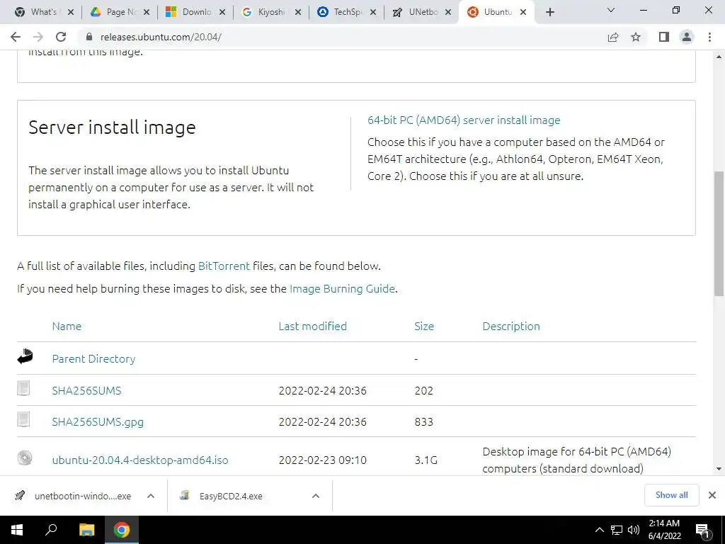Click the page vertical scrollbar thumb
The image size is (725, 544).
(719, 234)
